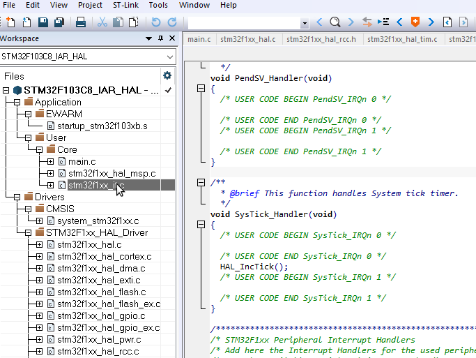Screen dimensions: 476x358
Task: Click the project build checkmark column
Action: tap(168, 90)
